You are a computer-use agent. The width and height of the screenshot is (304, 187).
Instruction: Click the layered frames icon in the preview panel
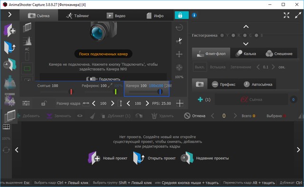[x=27, y=27]
